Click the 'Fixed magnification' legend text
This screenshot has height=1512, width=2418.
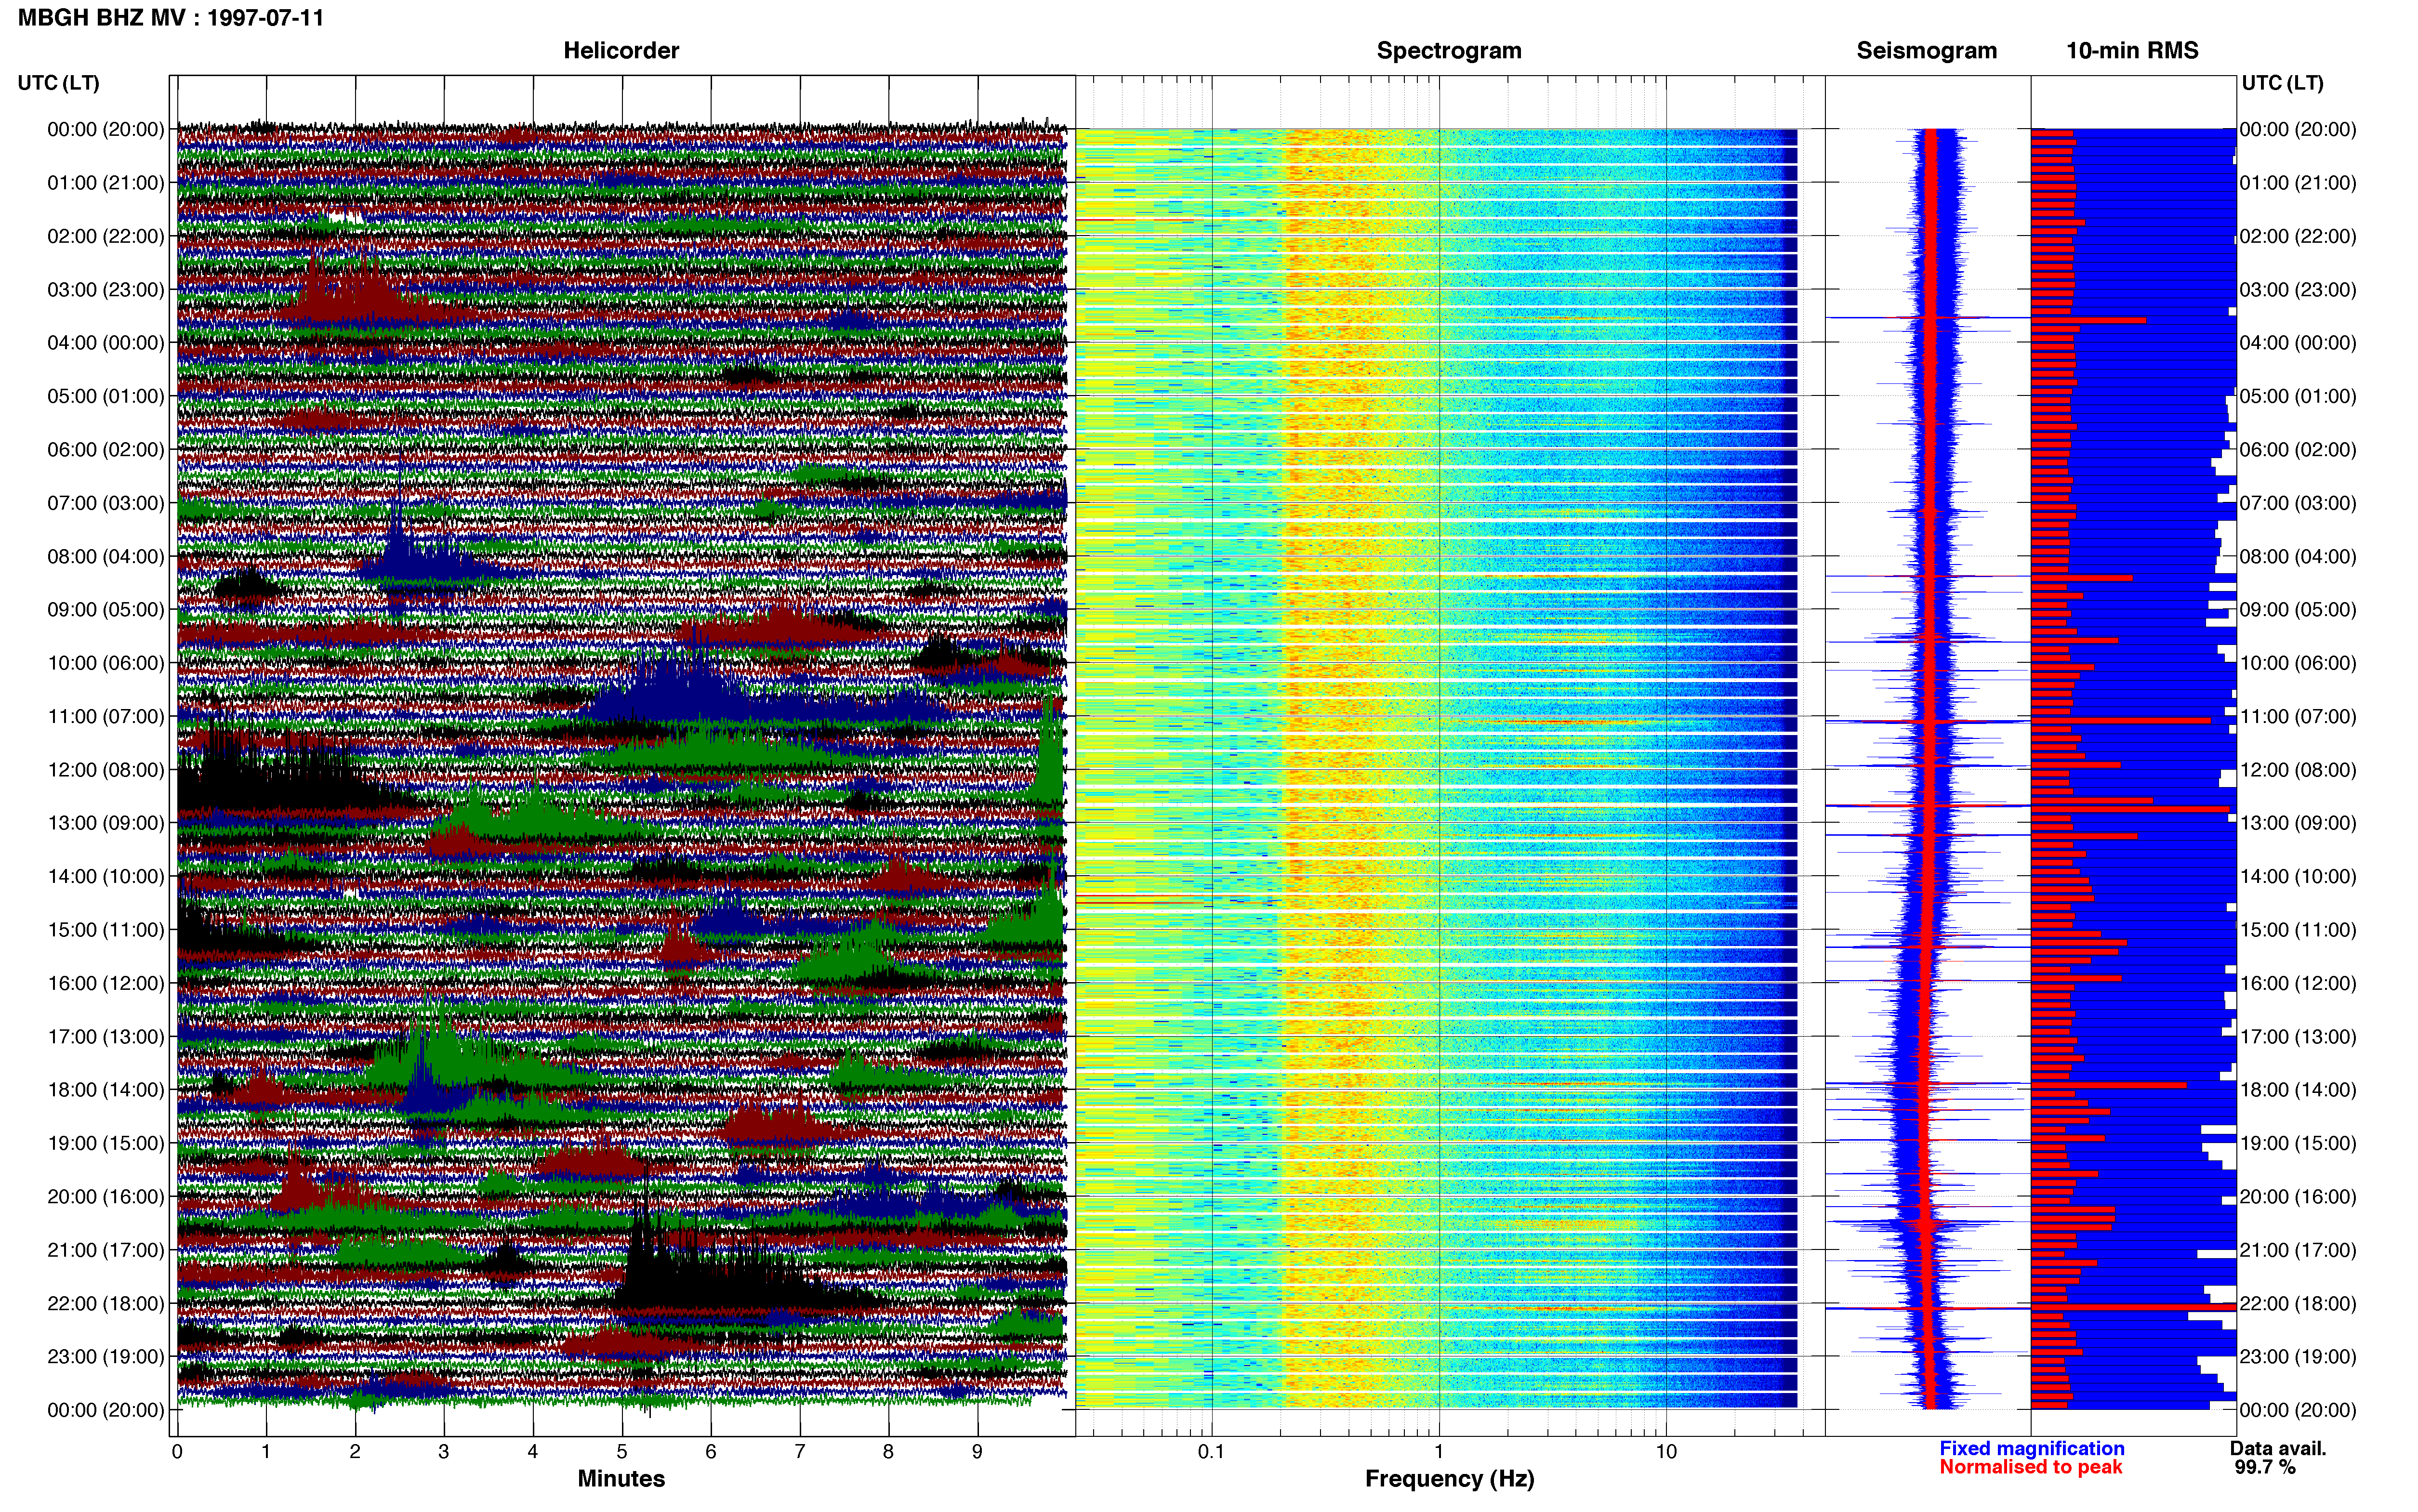[x=2032, y=1449]
